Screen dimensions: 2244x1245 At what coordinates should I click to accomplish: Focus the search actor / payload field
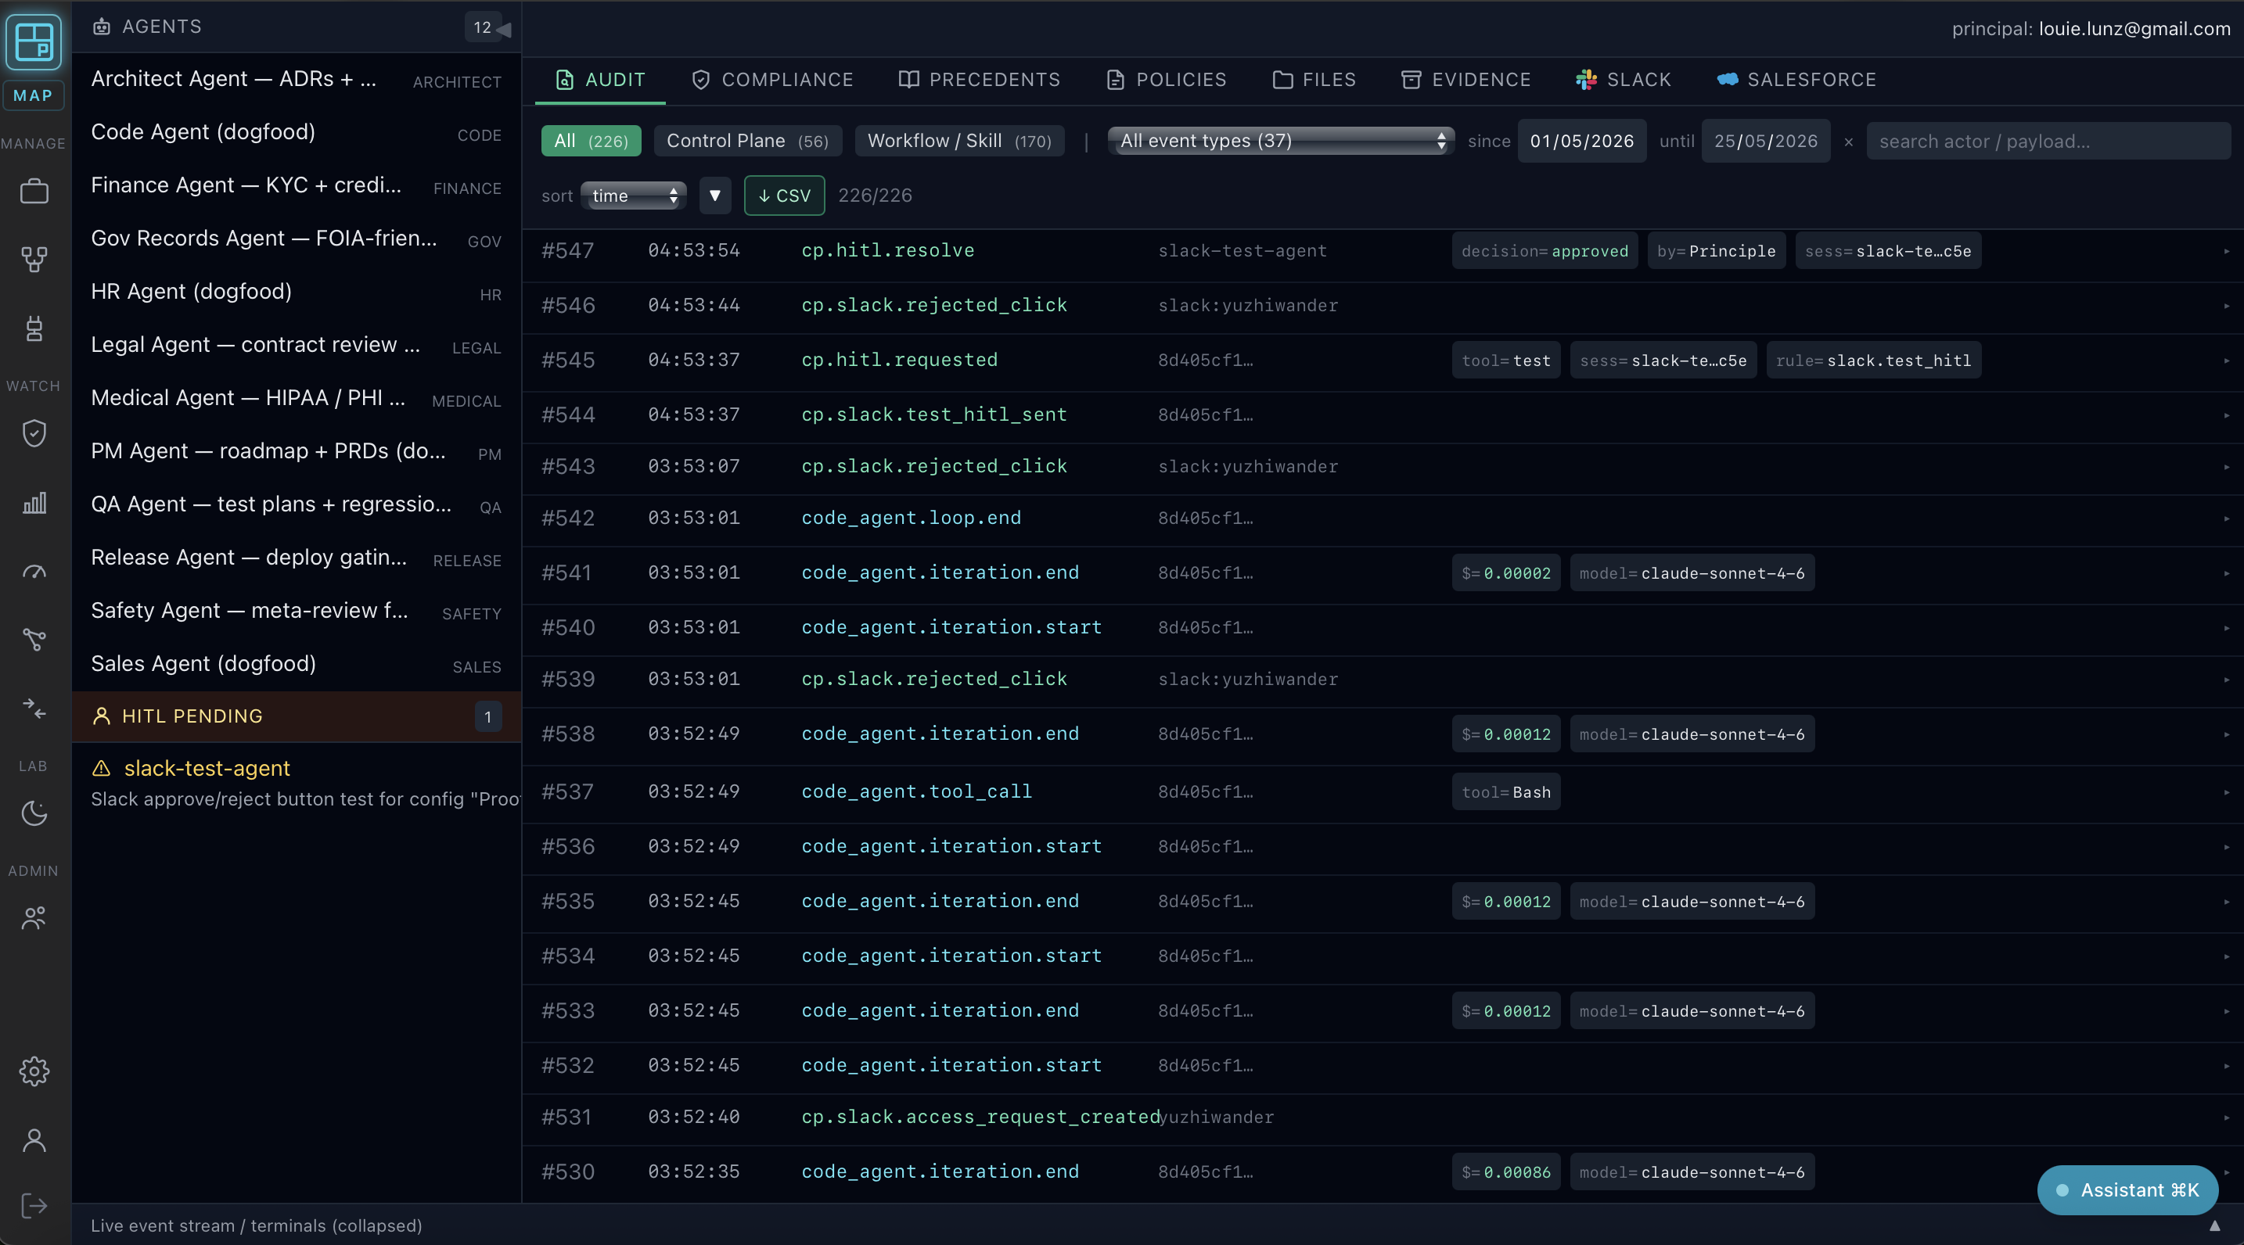pyautogui.click(x=2048, y=141)
